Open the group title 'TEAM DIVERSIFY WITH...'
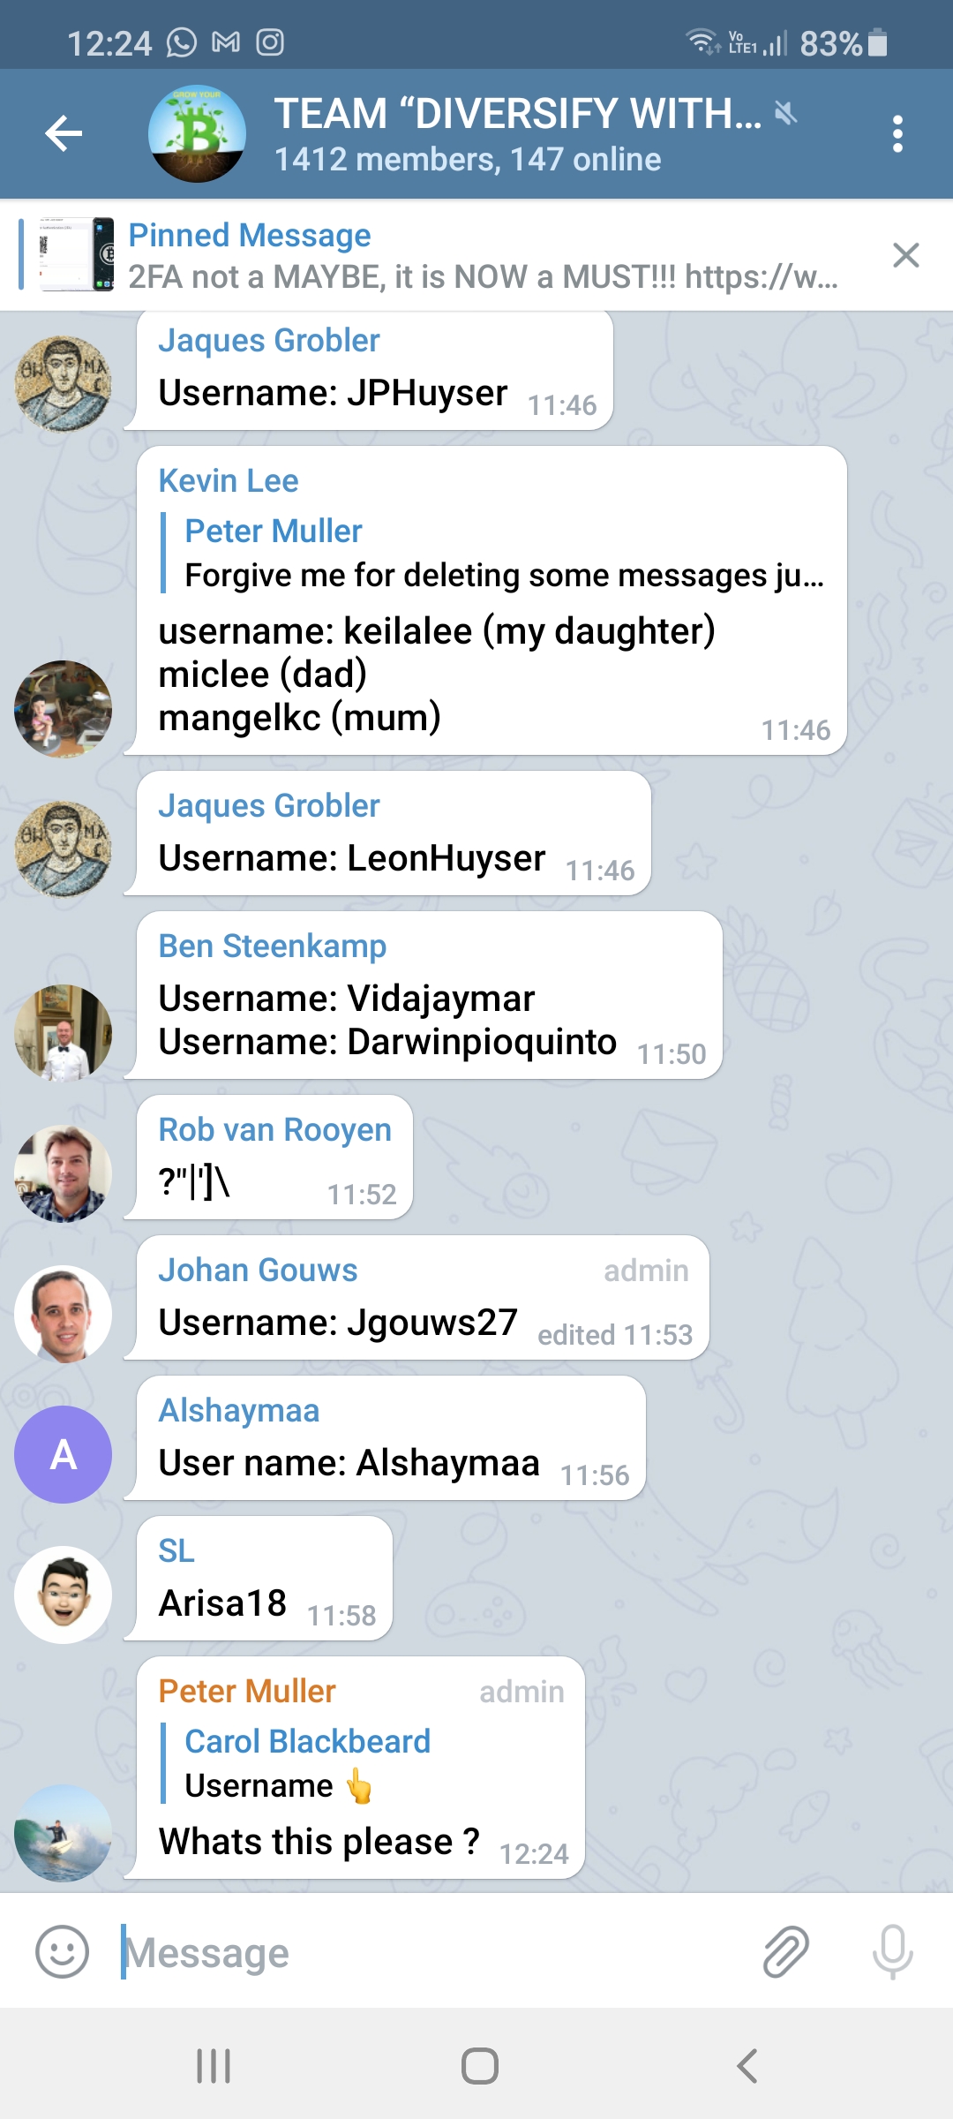The height and width of the screenshot is (2119, 953). (517, 114)
